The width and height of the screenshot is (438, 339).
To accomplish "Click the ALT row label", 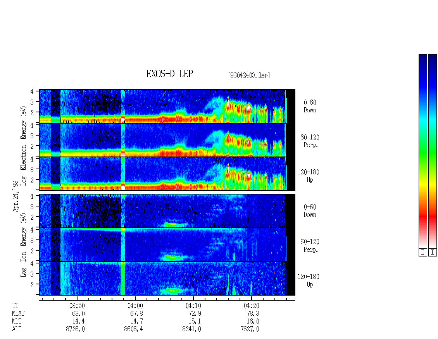I will point(17,329).
